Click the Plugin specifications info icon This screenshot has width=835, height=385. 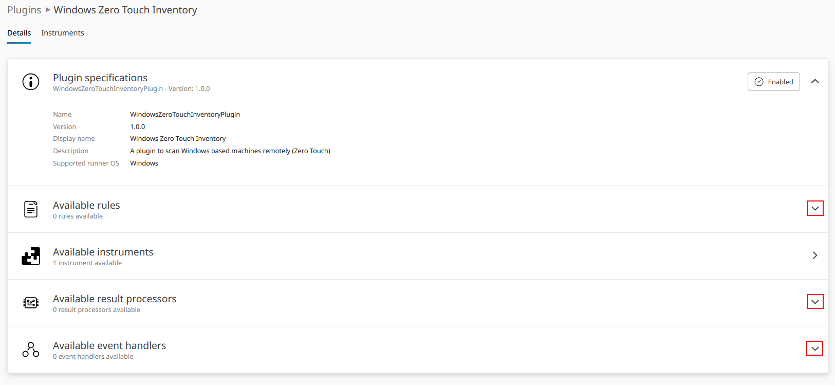pyautogui.click(x=31, y=82)
